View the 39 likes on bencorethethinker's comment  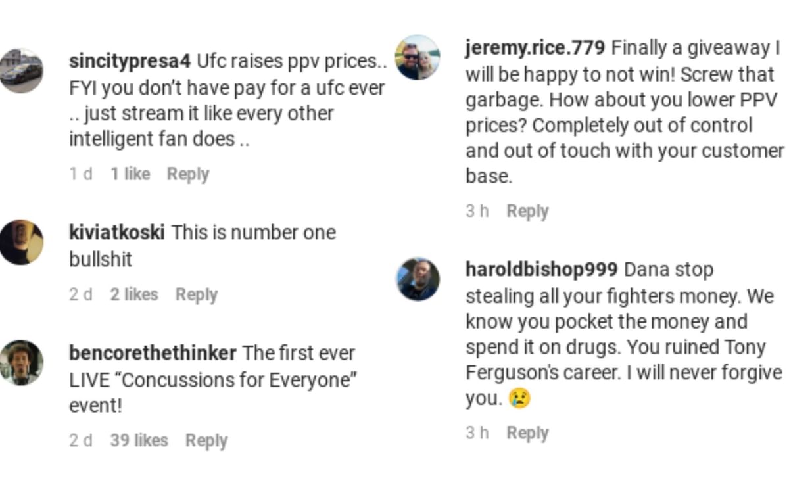click(138, 440)
